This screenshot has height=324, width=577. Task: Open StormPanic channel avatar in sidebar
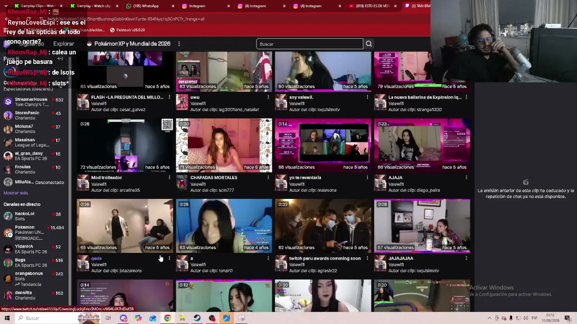click(8, 115)
